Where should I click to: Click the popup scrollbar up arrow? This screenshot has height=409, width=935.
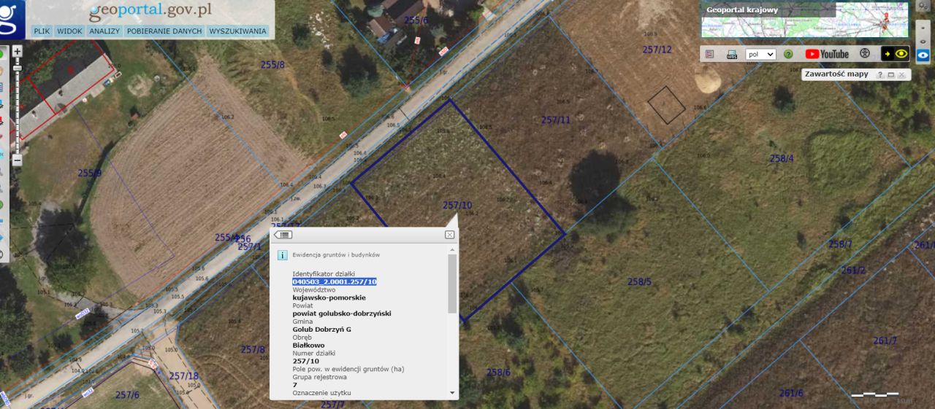pyautogui.click(x=452, y=249)
